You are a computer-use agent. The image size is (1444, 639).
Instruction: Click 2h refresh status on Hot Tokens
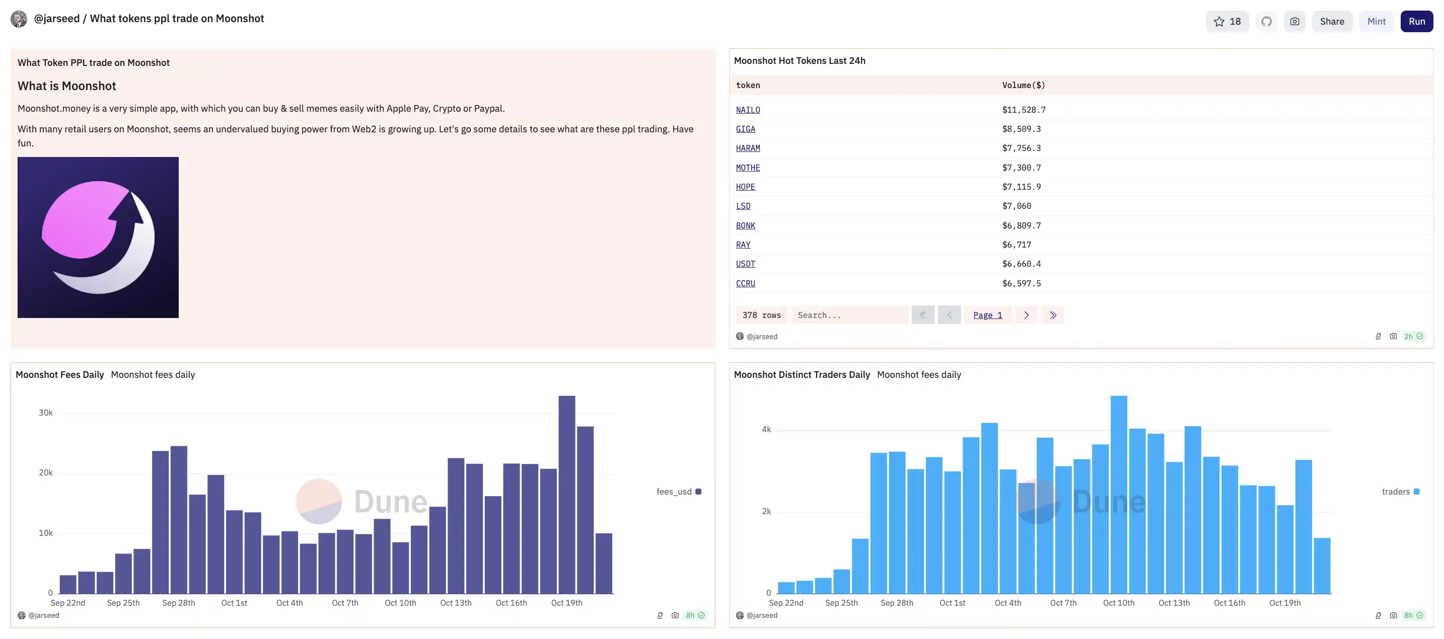pyautogui.click(x=1413, y=337)
